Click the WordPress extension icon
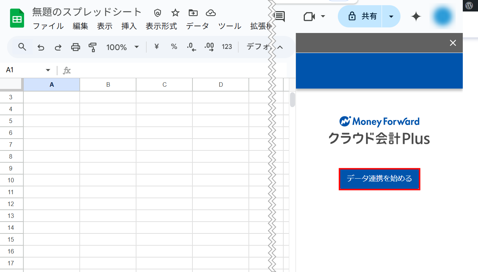This screenshot has height=272, width=478. [x=469, y=6]
